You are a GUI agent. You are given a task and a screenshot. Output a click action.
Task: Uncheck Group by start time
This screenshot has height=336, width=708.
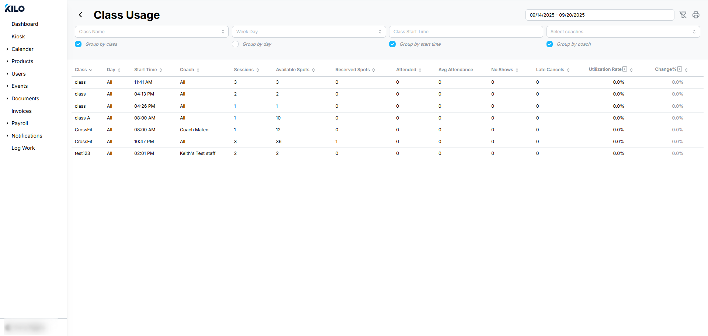(x=392, y=44)
